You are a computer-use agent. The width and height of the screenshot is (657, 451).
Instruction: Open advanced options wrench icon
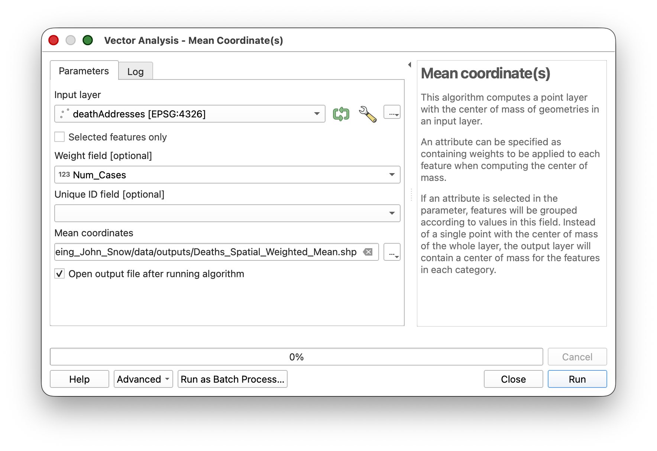click(368, 114)
